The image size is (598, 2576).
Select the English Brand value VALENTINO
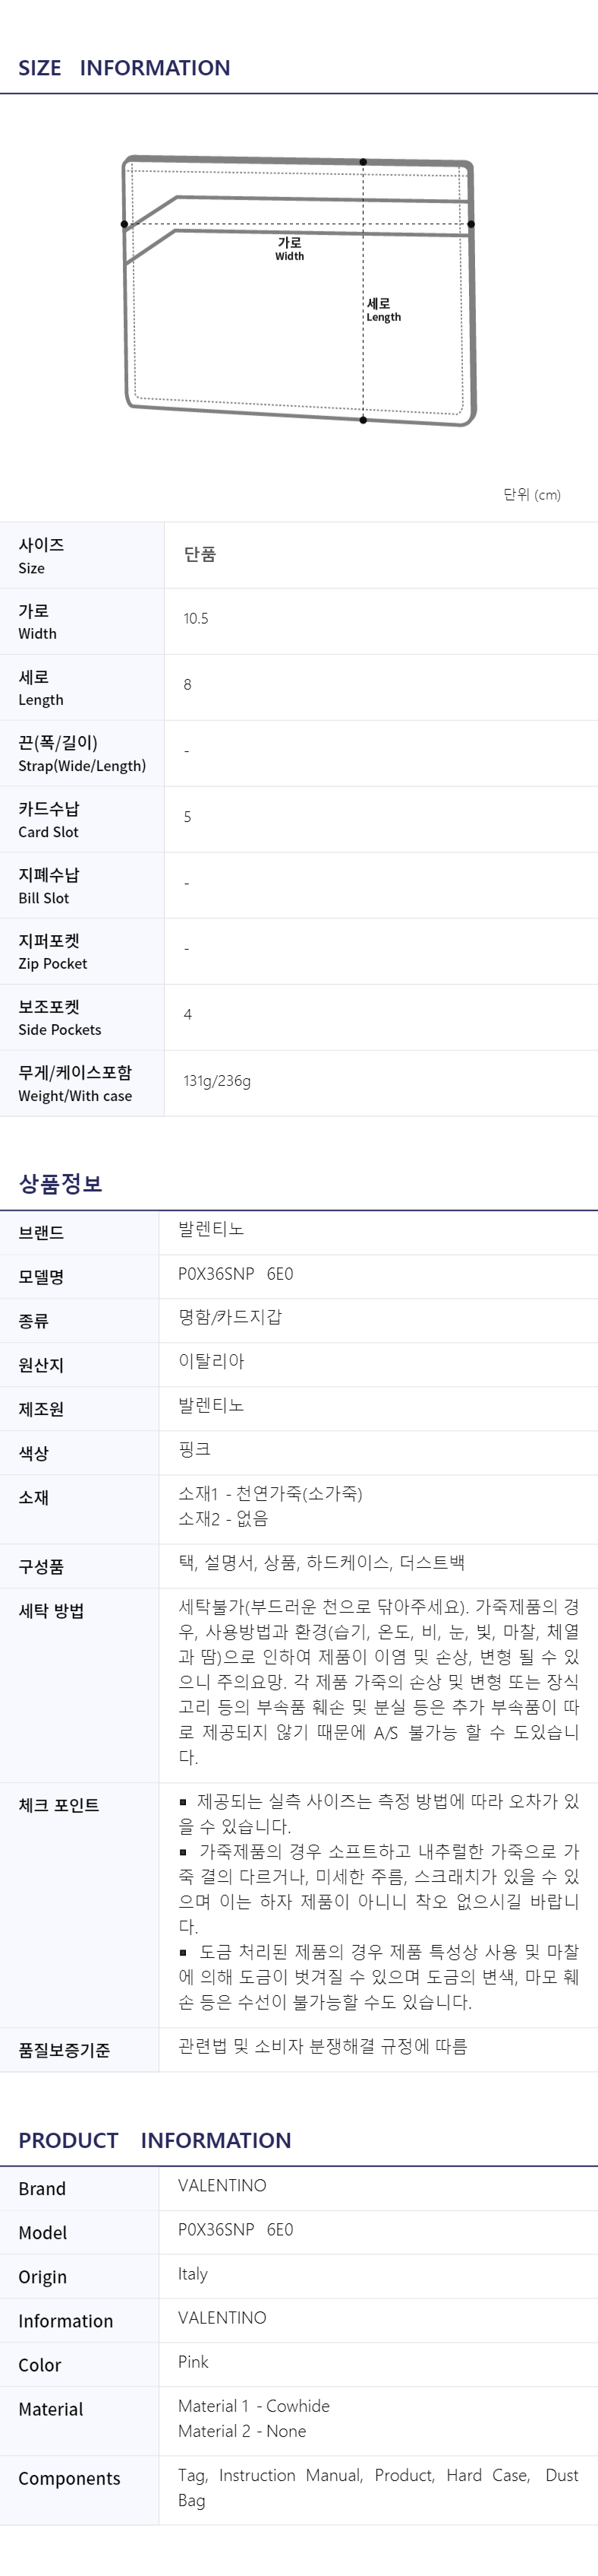[x=222, y=2185]
